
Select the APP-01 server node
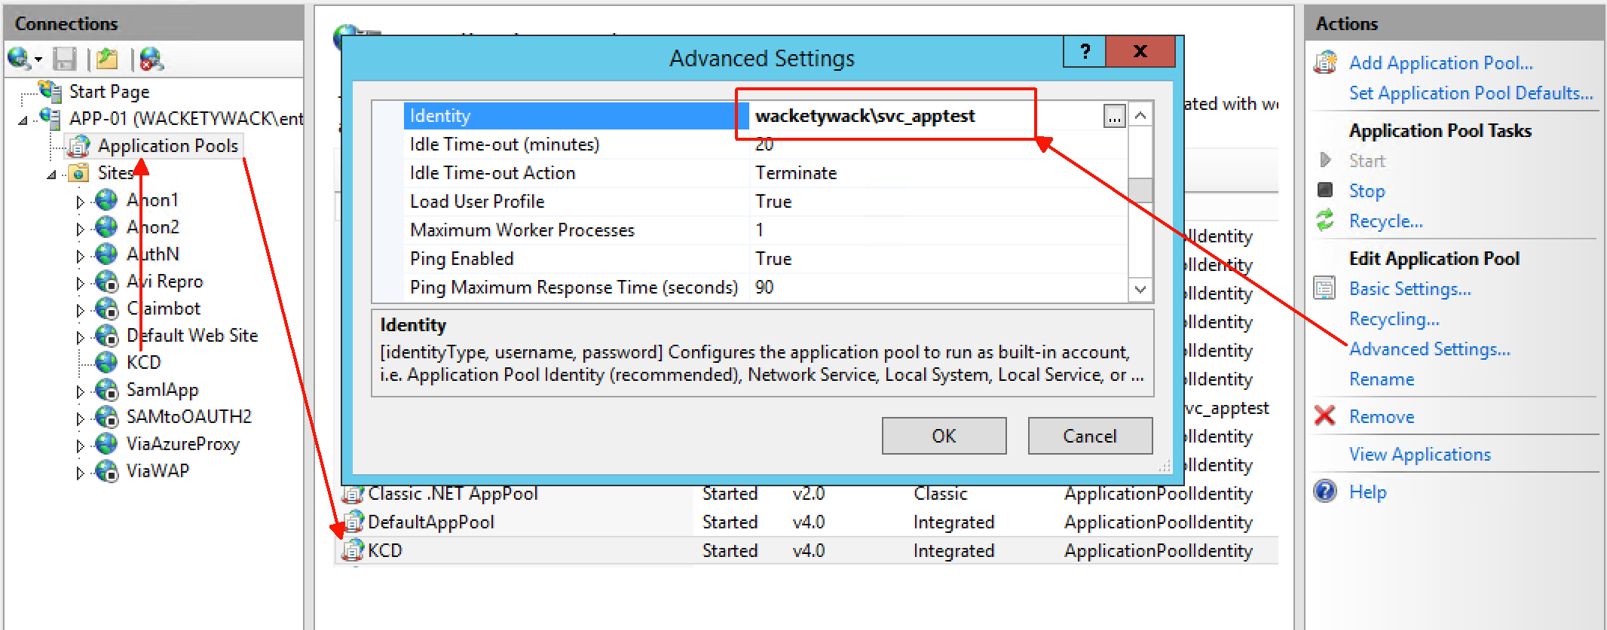(x=186, y=119)
